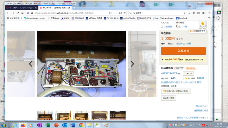This screenshot has height=128, width=228.
Task: Switch to the アンティーク browser tab
Action: [x=21, y=8]
